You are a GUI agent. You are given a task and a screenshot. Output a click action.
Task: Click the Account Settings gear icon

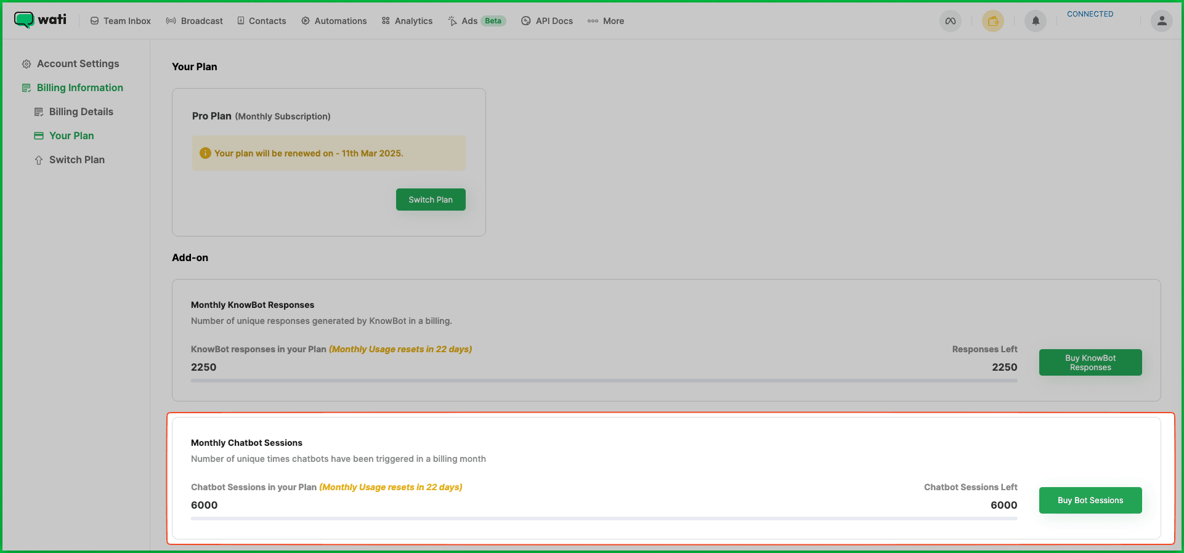click(x=26, y=64)
